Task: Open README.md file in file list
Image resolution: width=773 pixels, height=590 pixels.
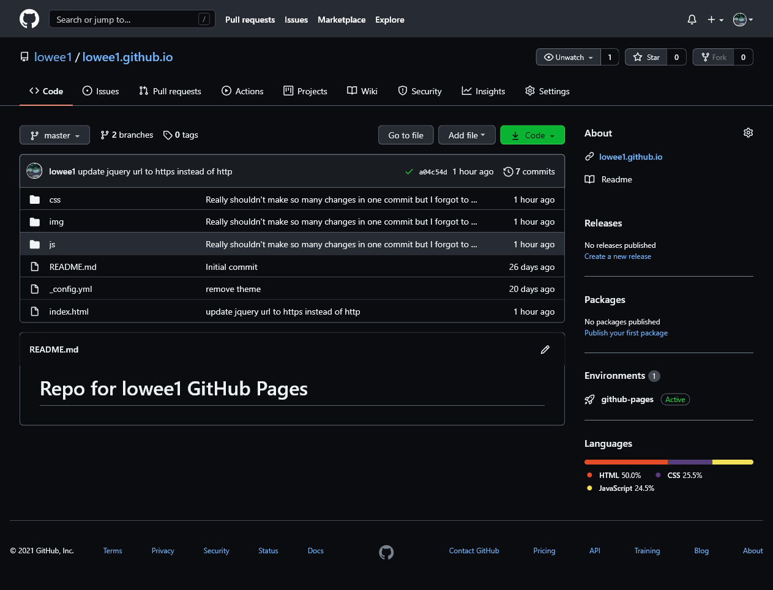Action: (73, 267)
